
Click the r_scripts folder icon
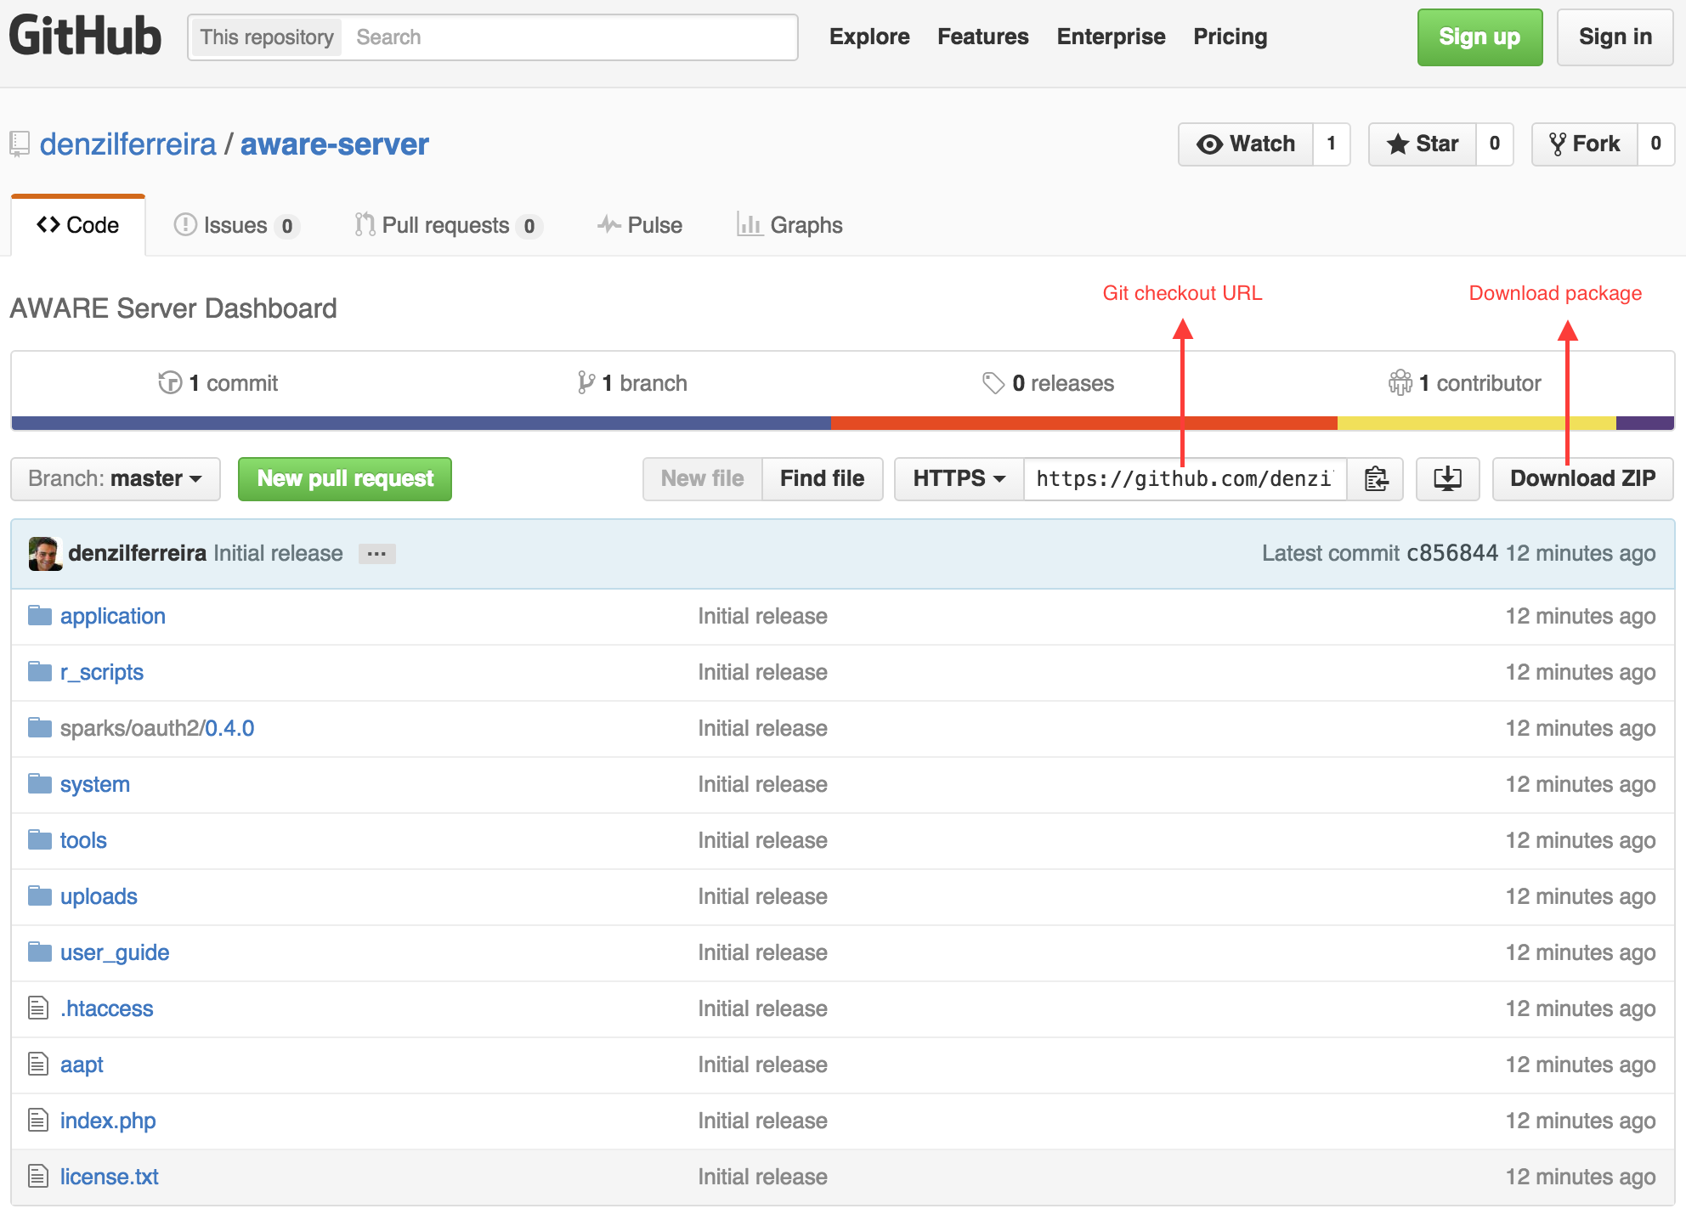click(x=39, y=671)
